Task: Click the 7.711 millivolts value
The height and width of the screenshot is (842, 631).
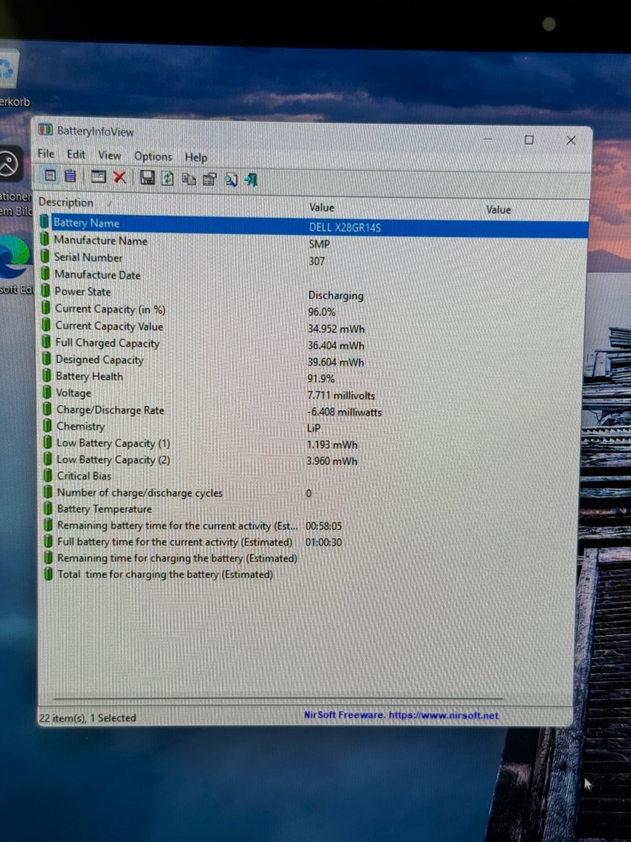Action: tap(341, 395)
